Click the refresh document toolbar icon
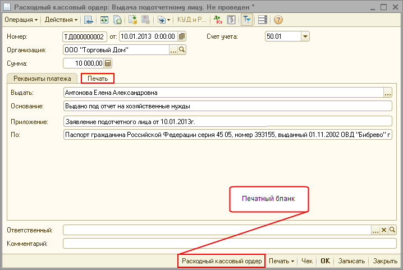The image size is (403, 270). [104, 20]
